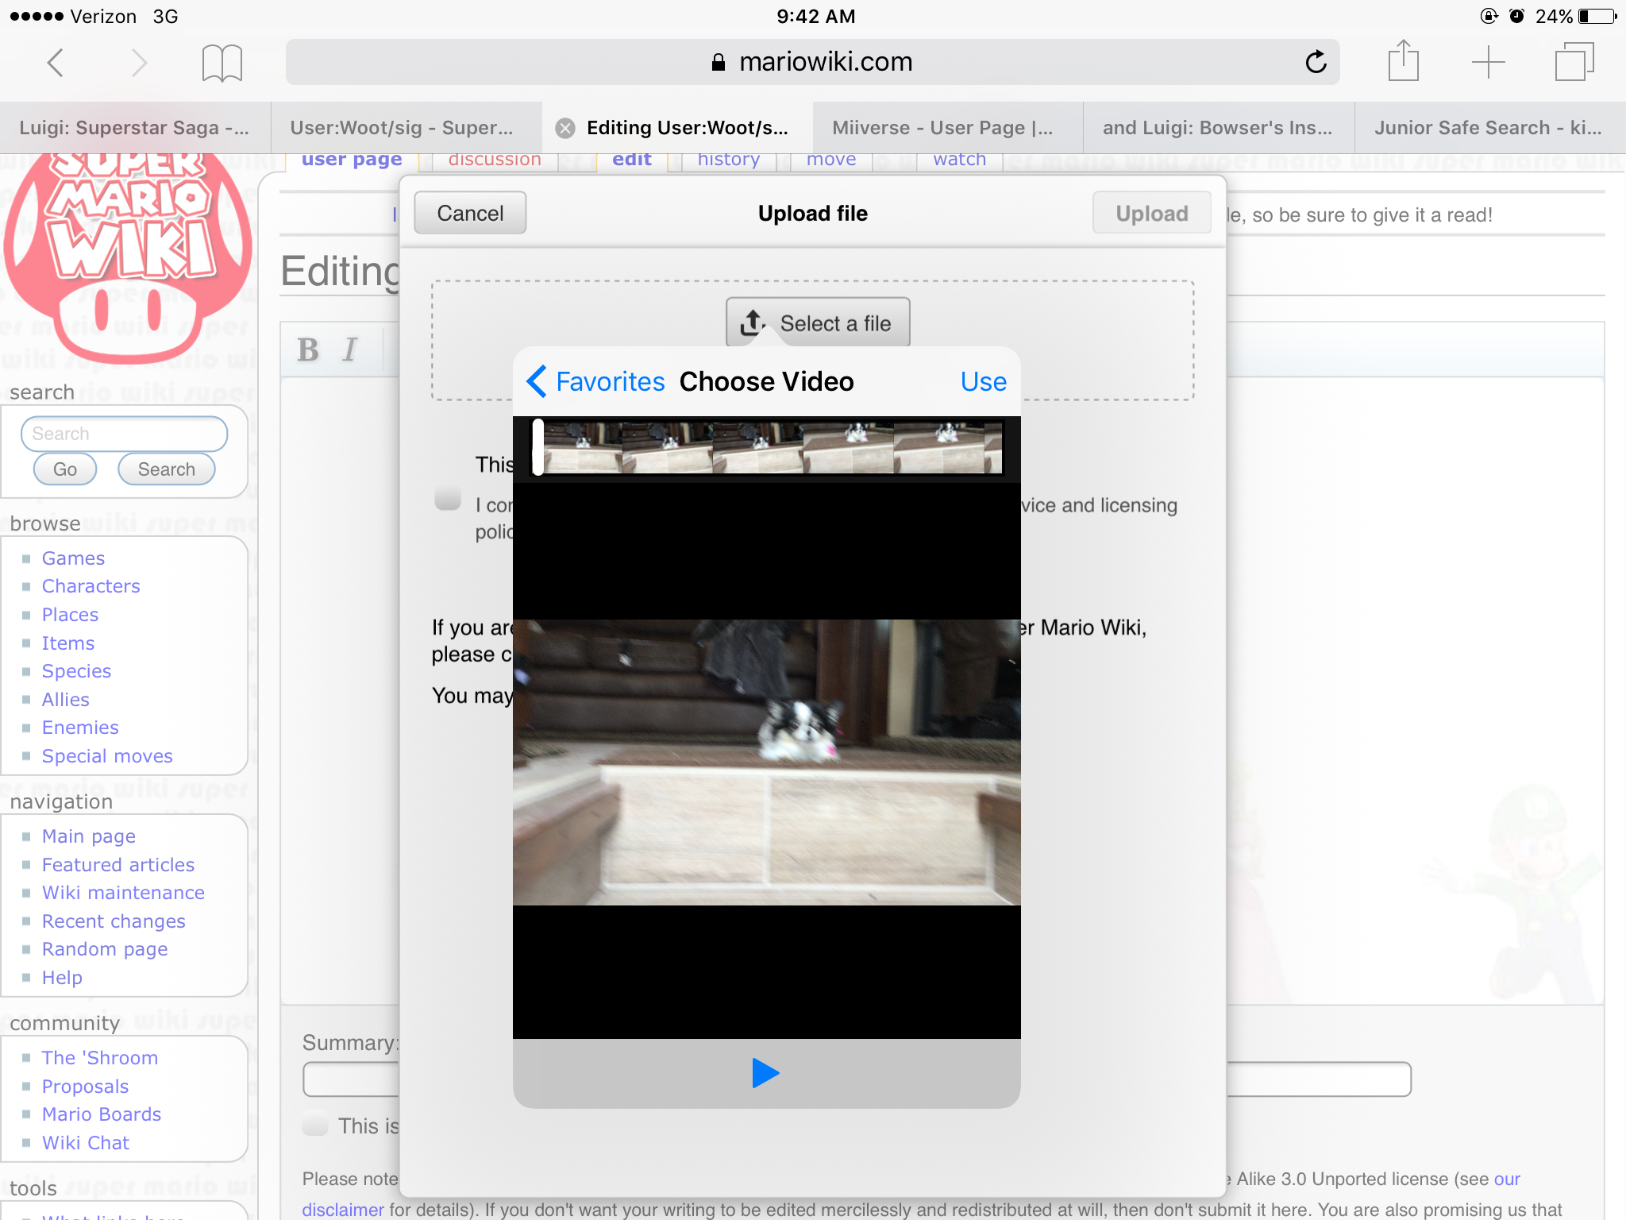Cancel the Upload file dialog

pyautogui.click(x=470, y=213)
